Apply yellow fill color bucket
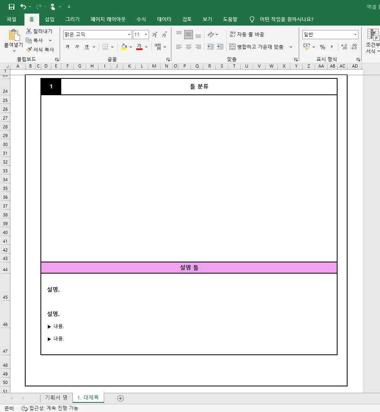The height and width of the screenshot is (412, 380). (124, 47)
